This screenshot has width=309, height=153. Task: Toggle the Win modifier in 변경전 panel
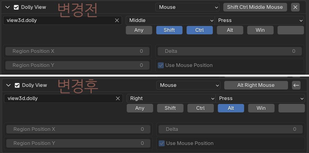pos(260,30)
